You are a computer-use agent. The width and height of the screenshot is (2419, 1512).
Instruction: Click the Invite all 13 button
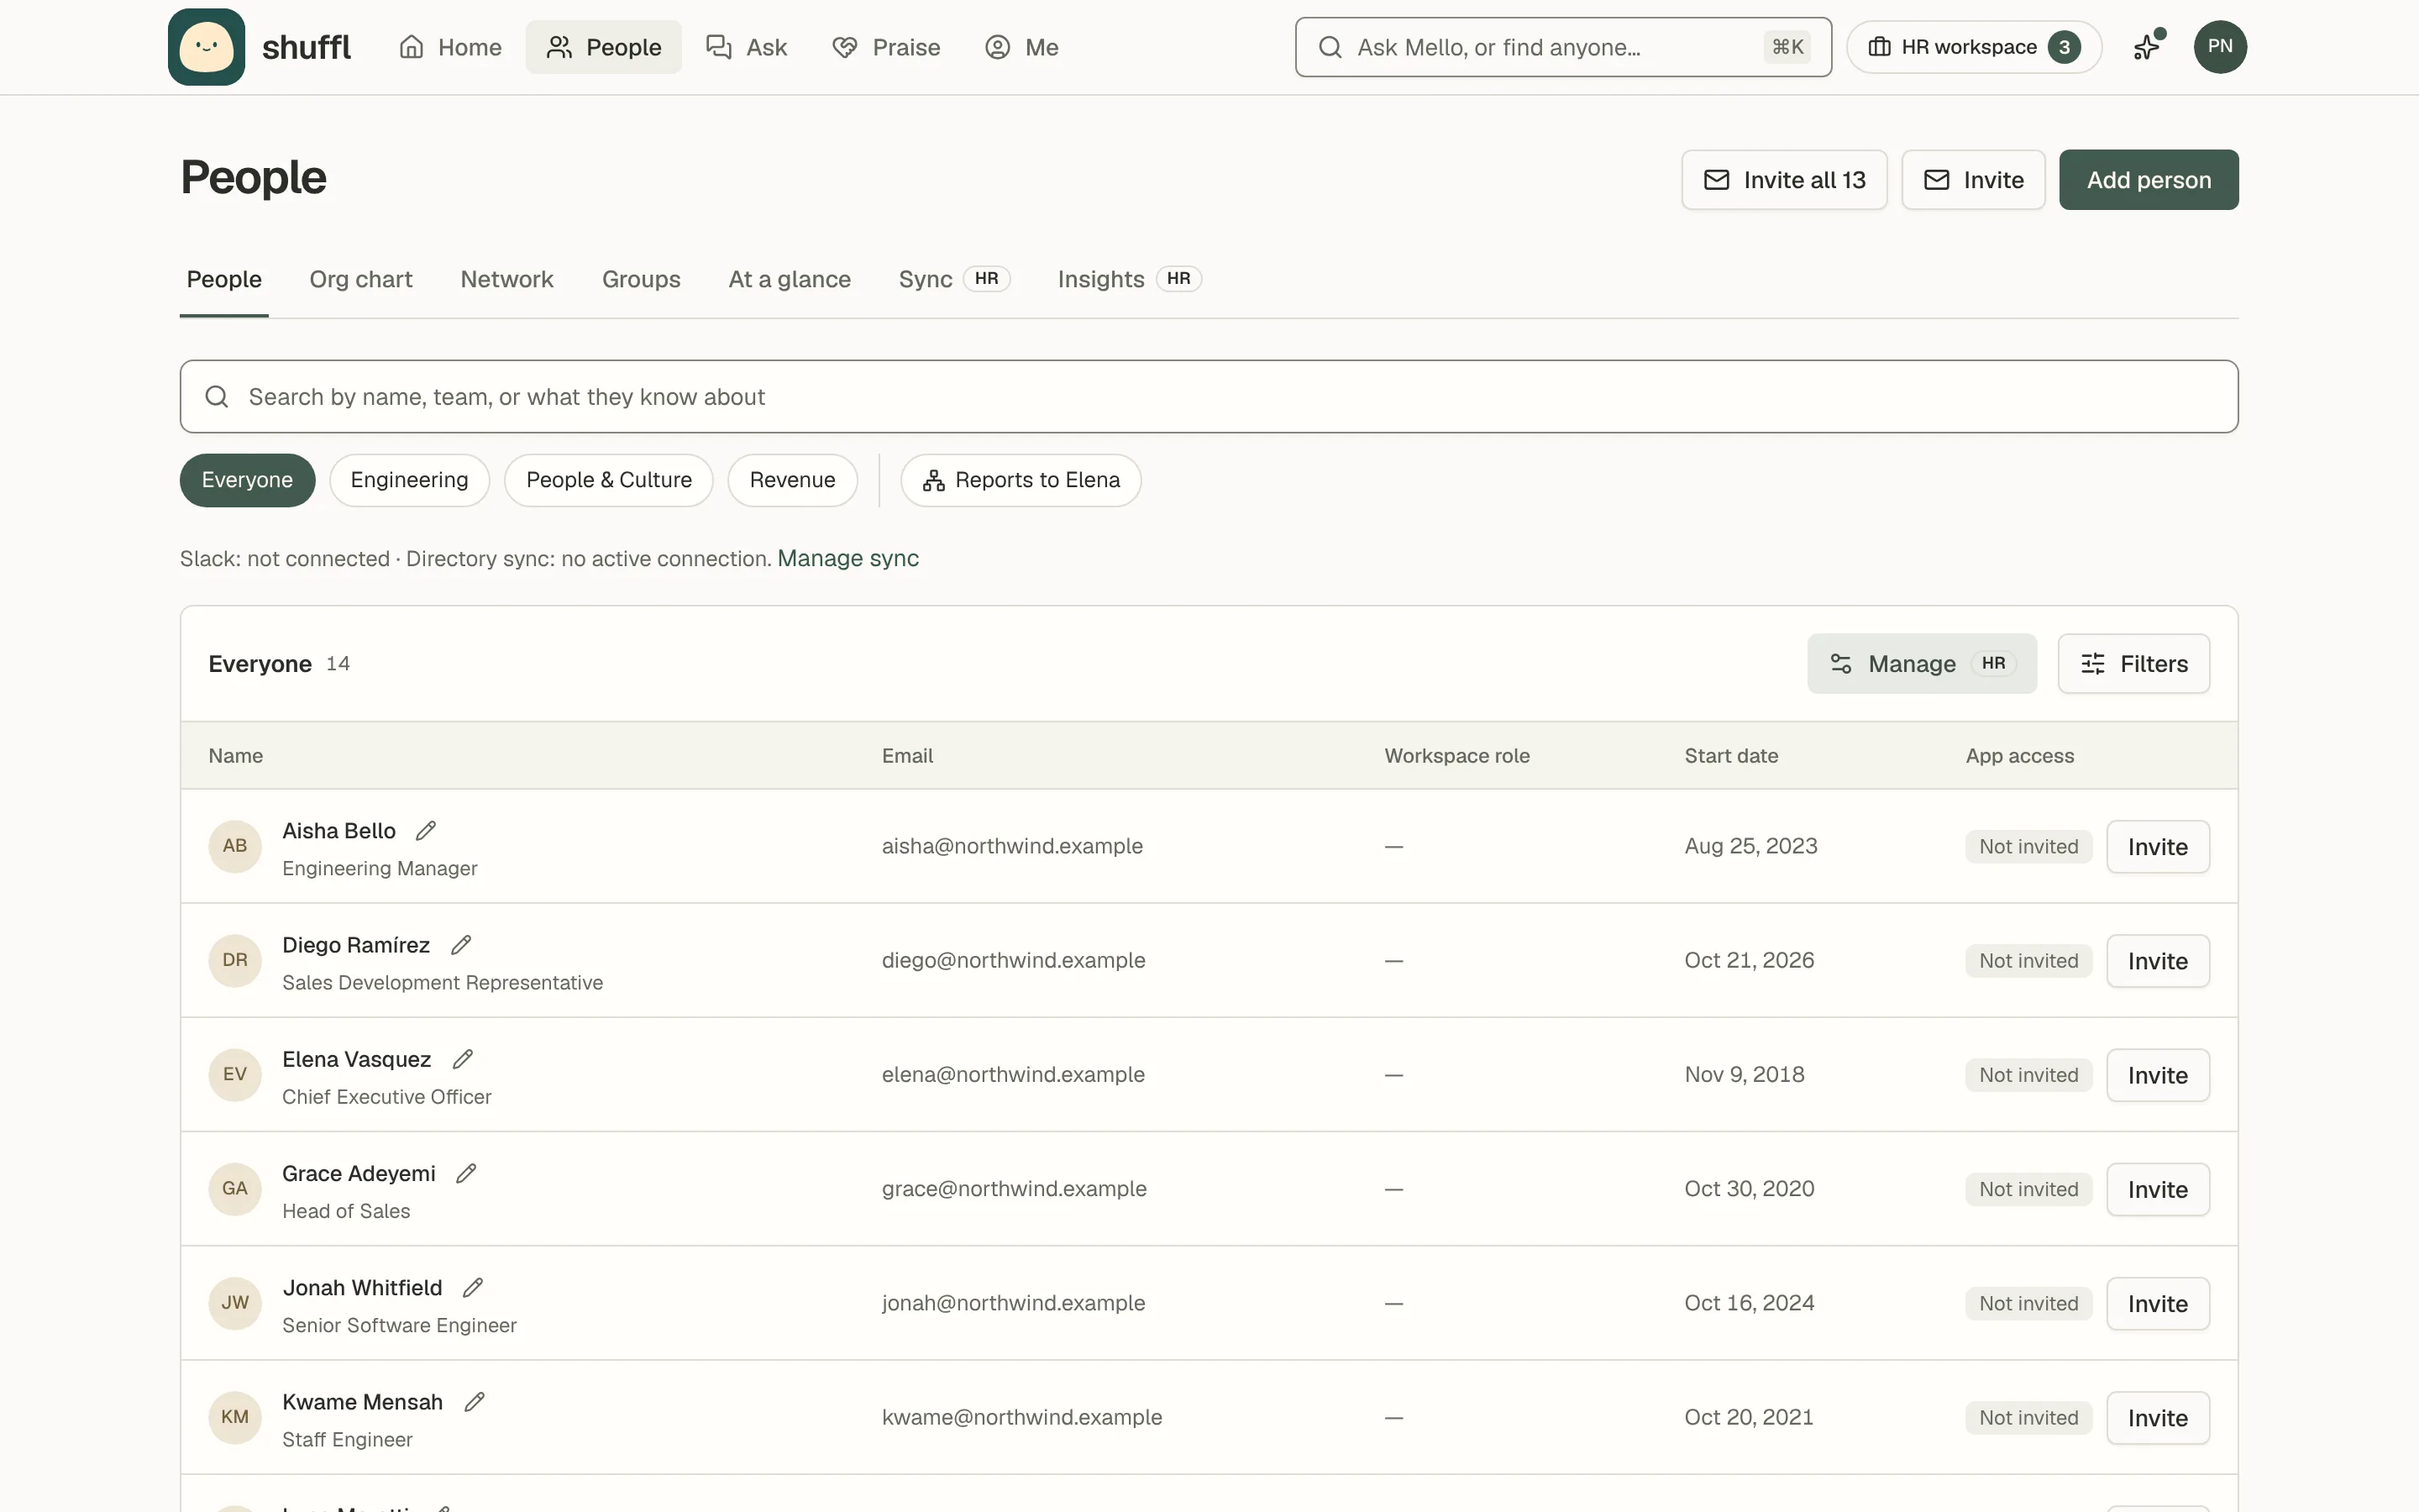click(1784, 180)
